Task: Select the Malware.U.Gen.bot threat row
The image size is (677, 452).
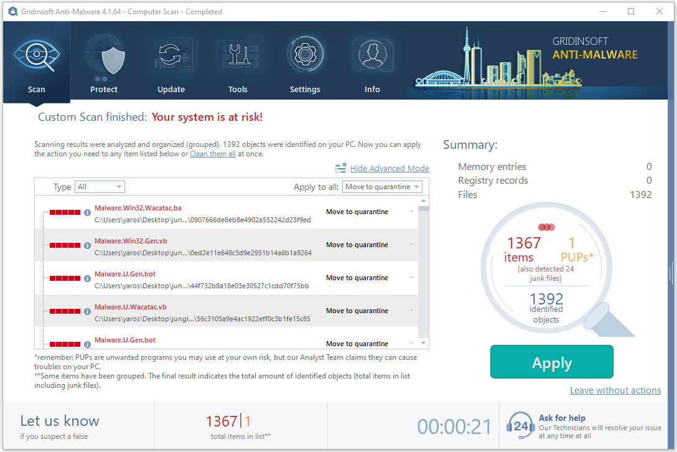Action: [x=205, y=278]
